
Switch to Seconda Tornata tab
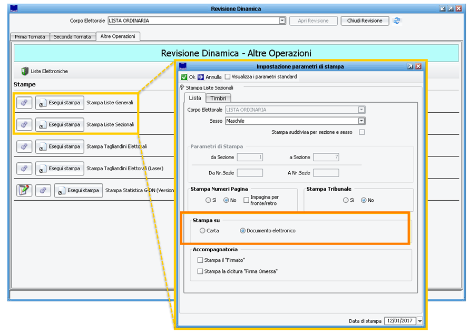point(73,37)
